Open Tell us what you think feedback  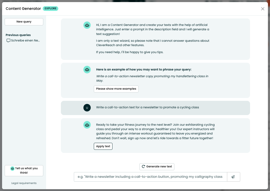[x=24, y=171]
